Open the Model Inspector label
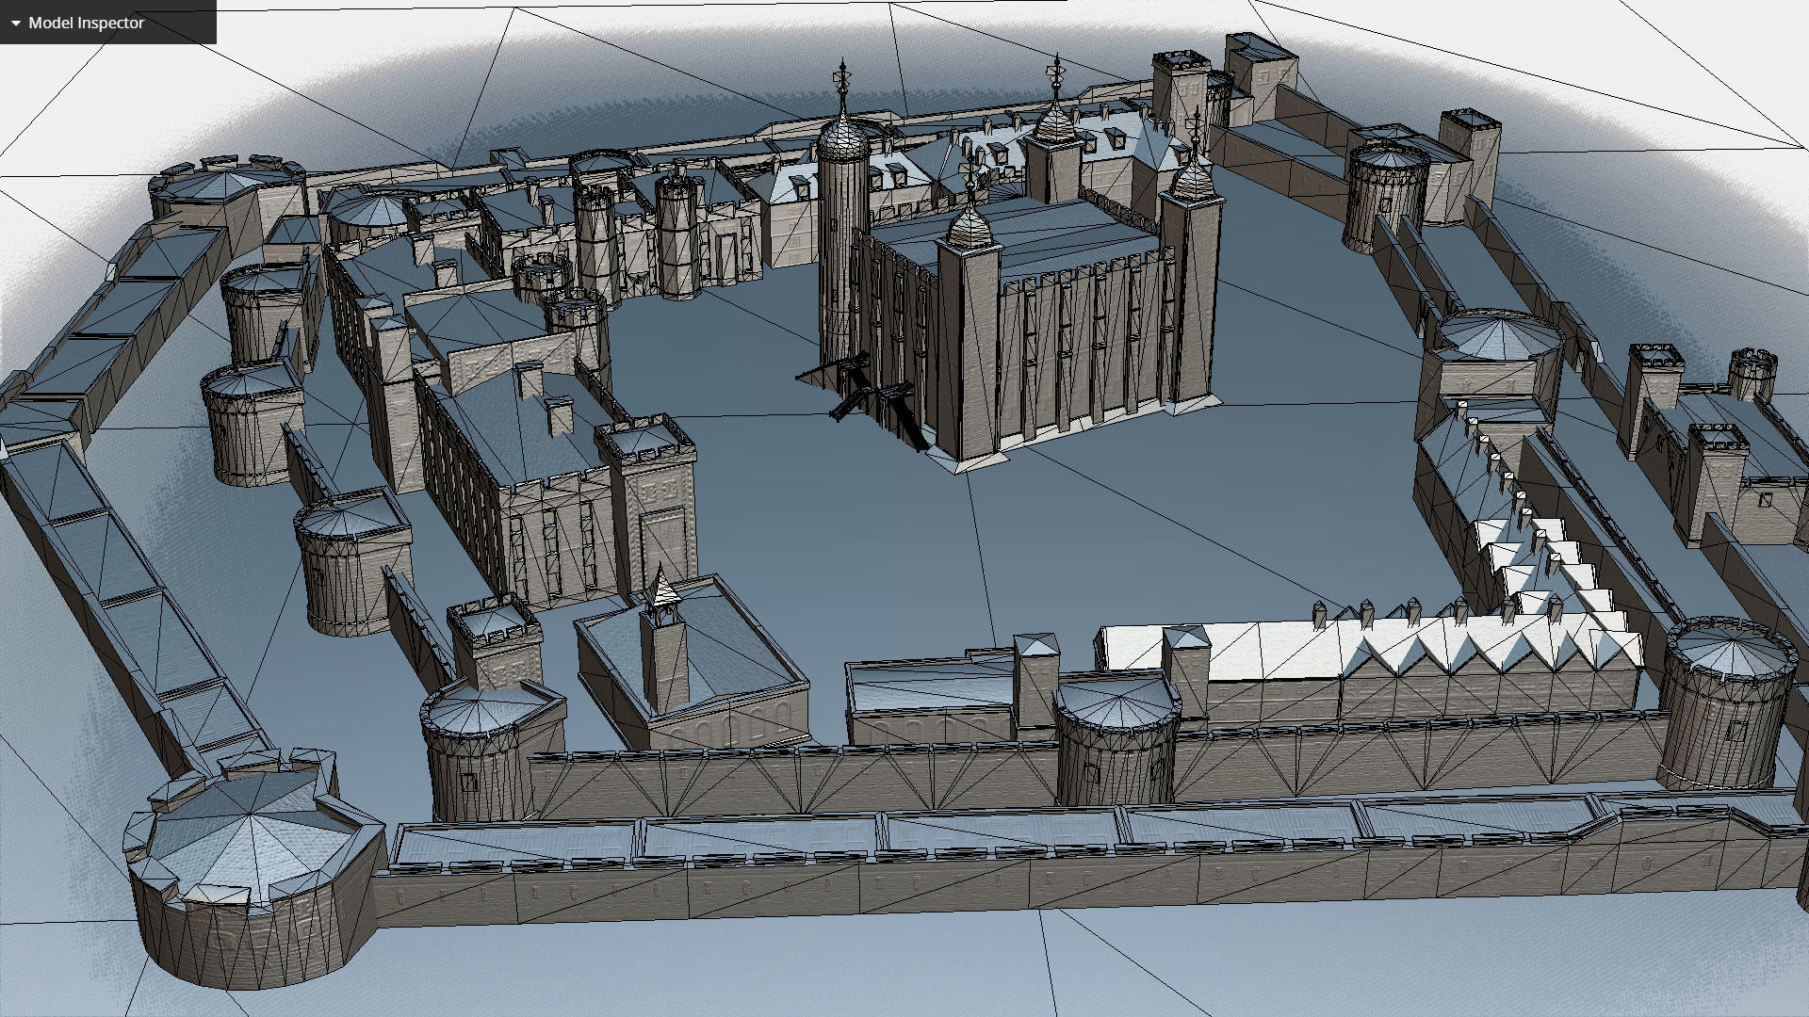Screen dimensions: 1809x1017 tap(87, 23)
